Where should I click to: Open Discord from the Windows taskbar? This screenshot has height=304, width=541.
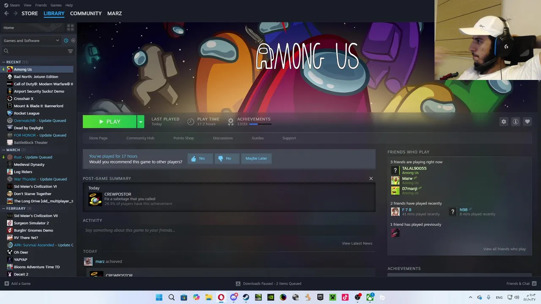[233, 297]
